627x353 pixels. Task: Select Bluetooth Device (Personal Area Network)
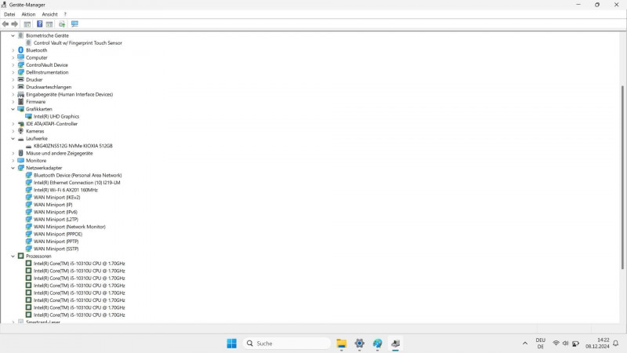[78, 175]
